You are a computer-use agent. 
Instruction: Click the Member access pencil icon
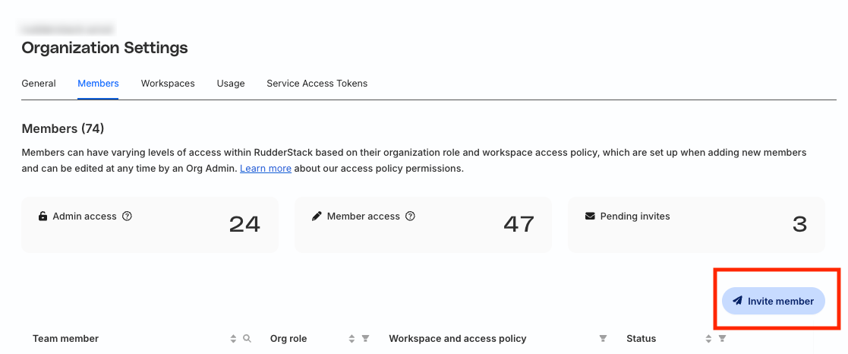(x=317, y=216)
